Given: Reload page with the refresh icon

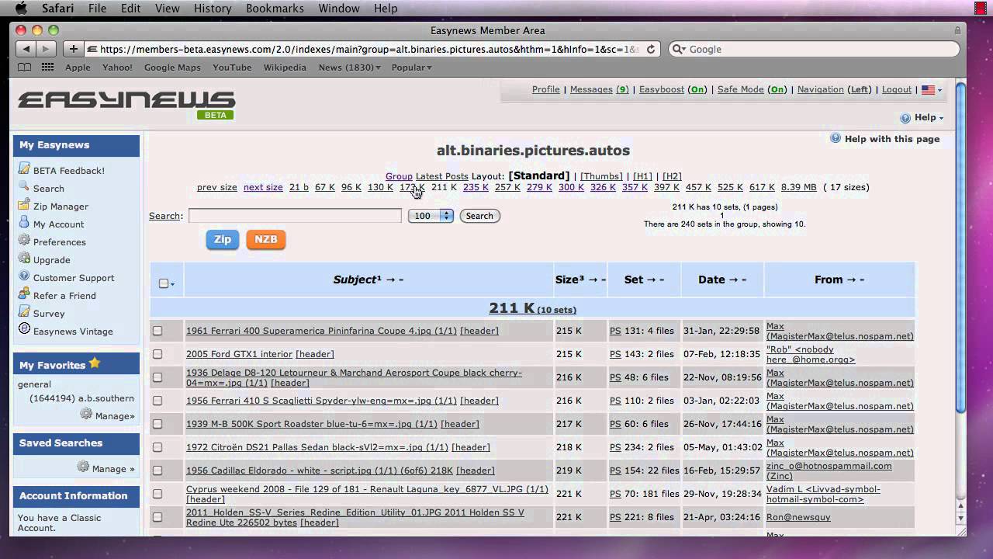Looking at the screenshot, I should point(651,49).
